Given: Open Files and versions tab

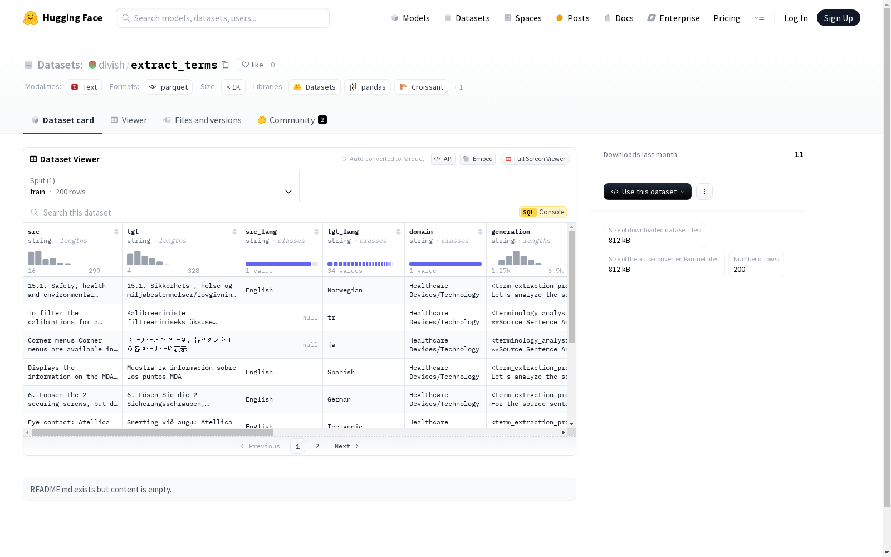Looking at the screenshot, I should pyautogui.click(x=202, y=120).
